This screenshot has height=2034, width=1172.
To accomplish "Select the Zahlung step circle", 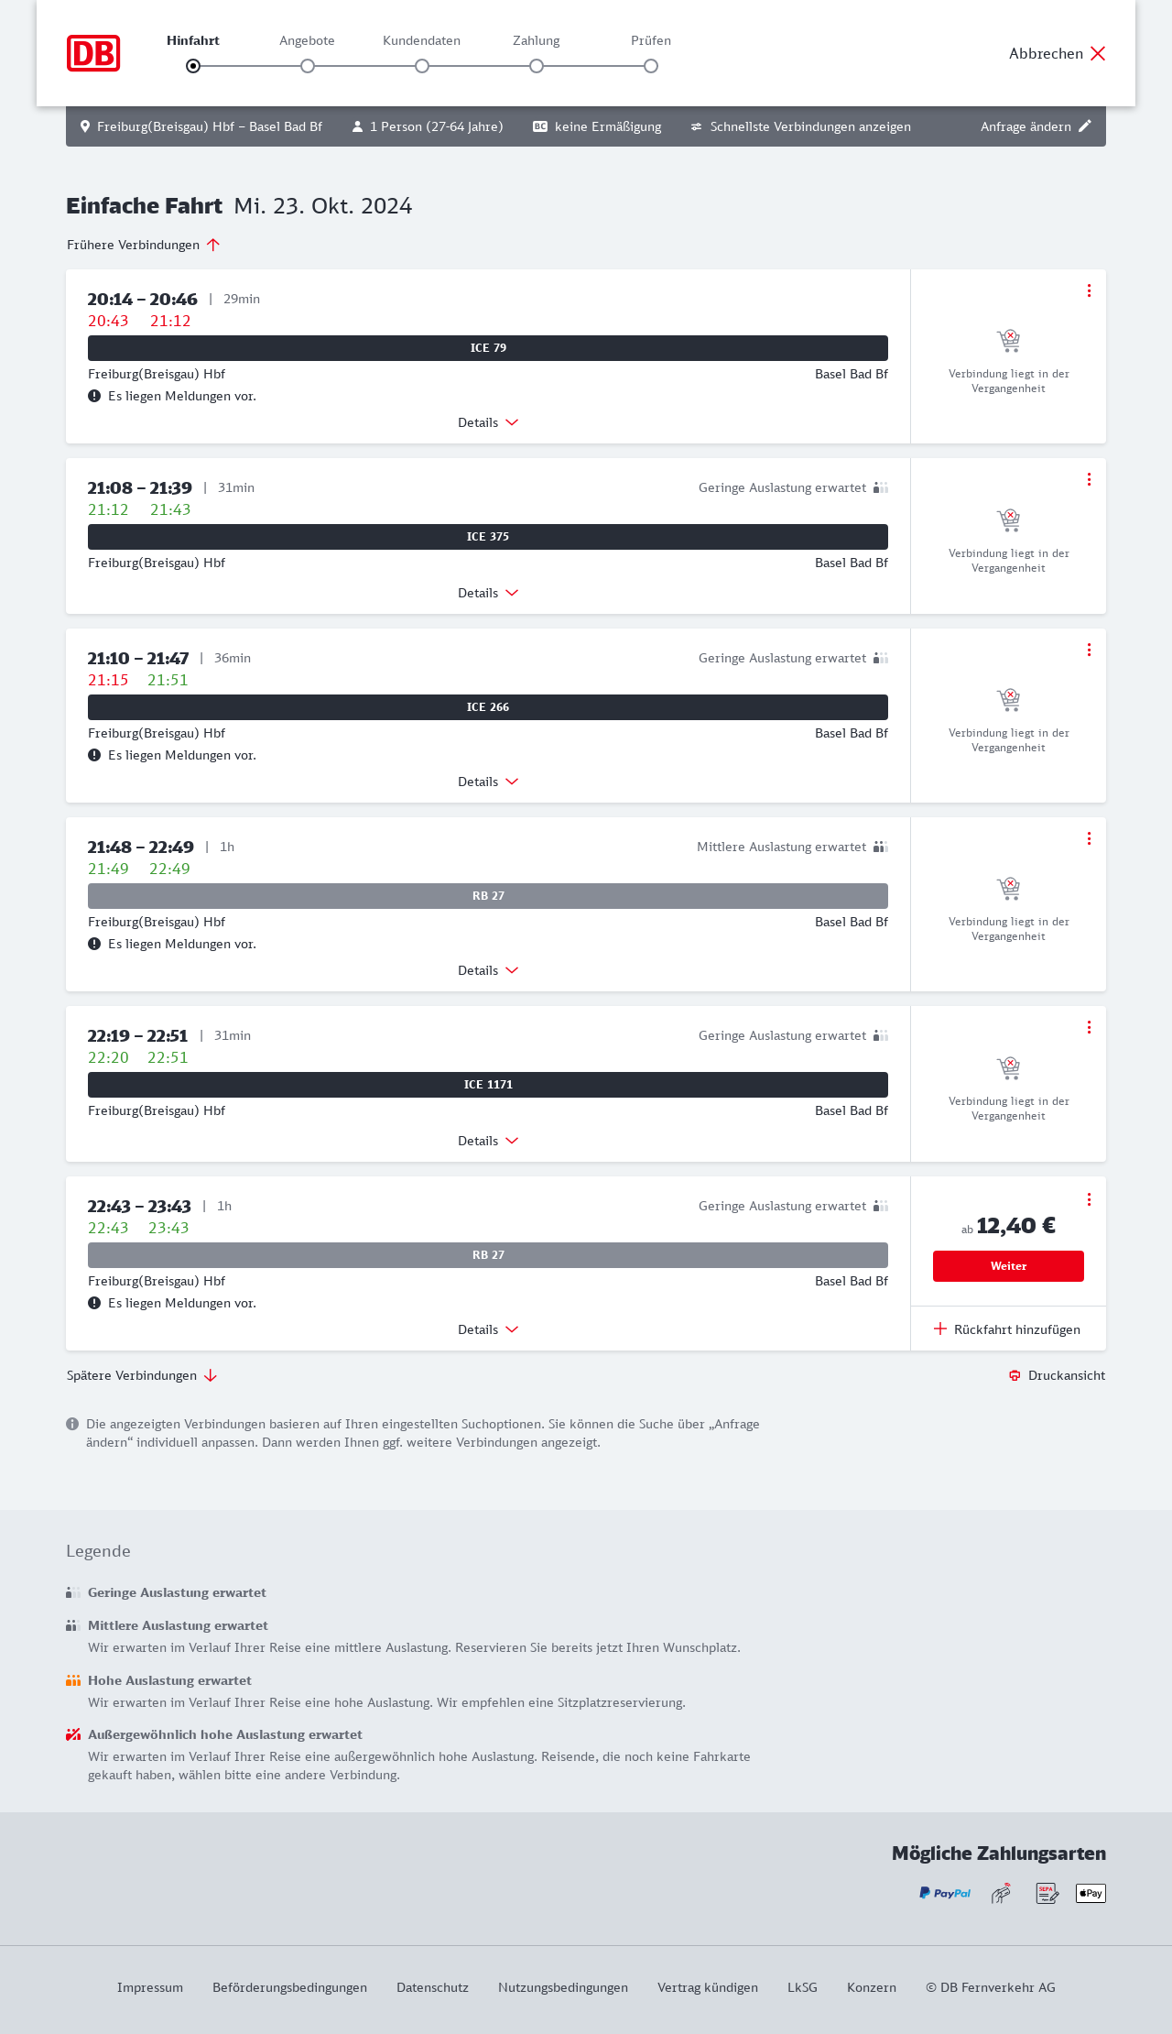I will pyautogui.click(x=537, y=66).
